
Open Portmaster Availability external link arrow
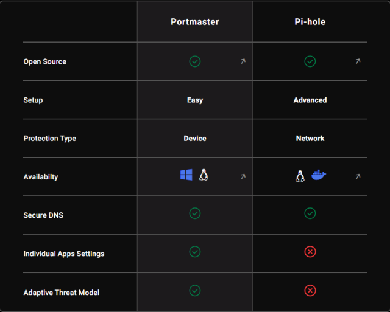point(243,176)
